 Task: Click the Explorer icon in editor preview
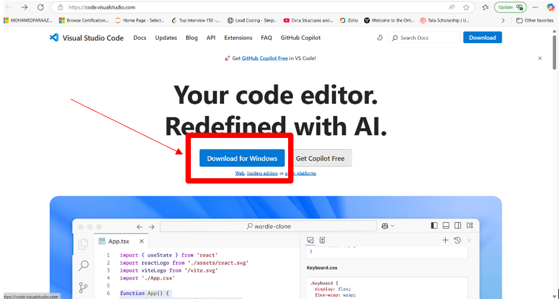point(83,244)
